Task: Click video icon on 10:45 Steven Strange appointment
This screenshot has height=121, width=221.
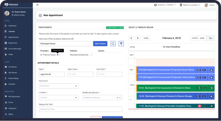Action: point(211,96)
